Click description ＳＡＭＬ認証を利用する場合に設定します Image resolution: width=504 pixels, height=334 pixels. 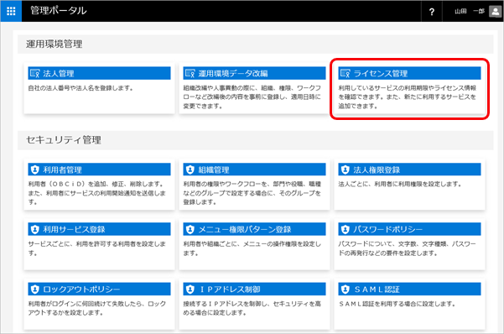[x=397, y=304]
